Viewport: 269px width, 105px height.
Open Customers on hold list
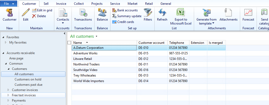point(28,79)
